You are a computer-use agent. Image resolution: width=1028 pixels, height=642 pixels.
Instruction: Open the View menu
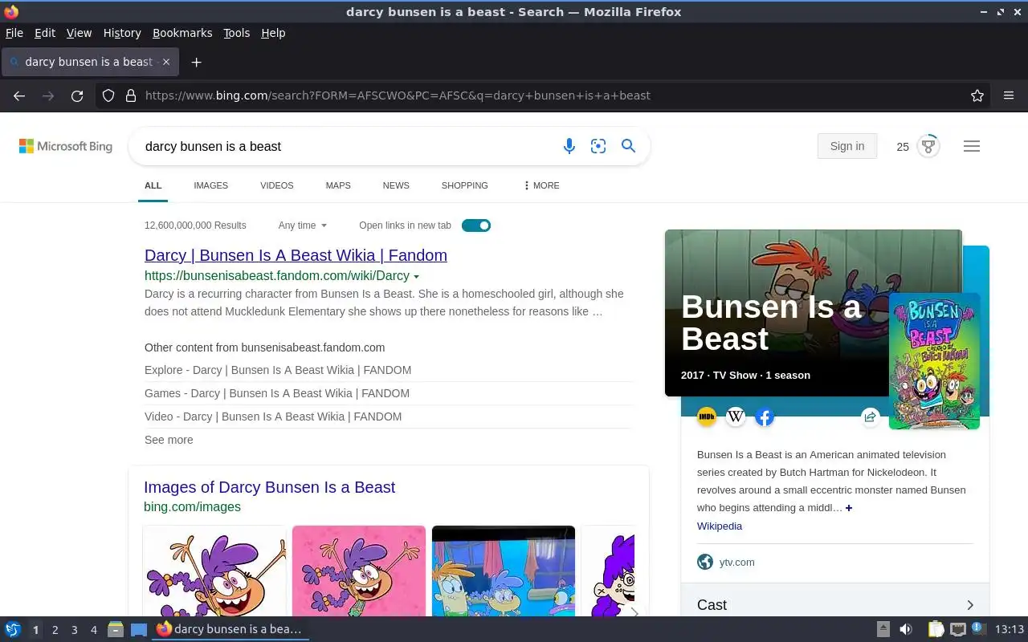coord(79,33)
